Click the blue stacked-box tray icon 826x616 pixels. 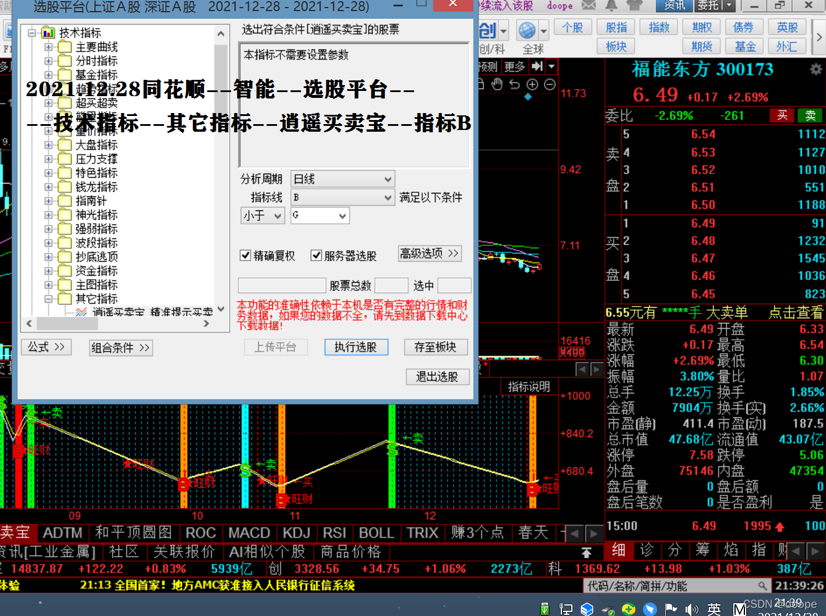point(587,609)
